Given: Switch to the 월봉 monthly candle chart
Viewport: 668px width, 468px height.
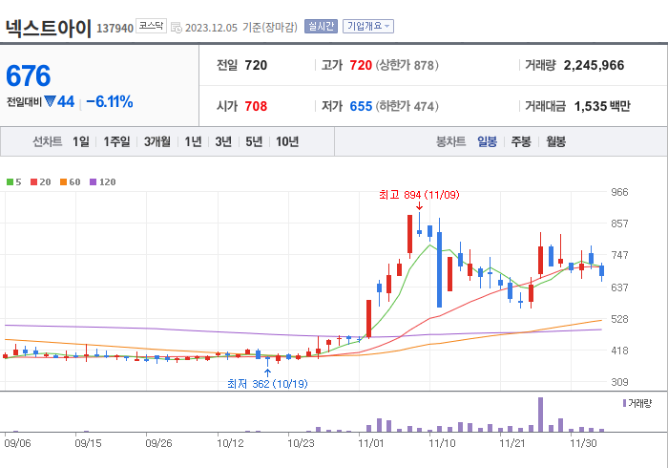Looking at the screenshot, I should (x=556, y=141).
